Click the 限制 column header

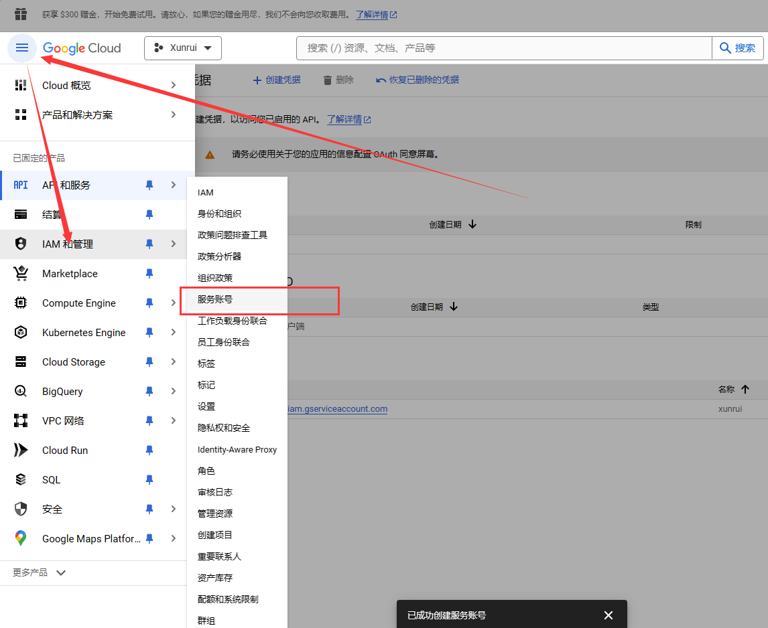pos(693,225)
